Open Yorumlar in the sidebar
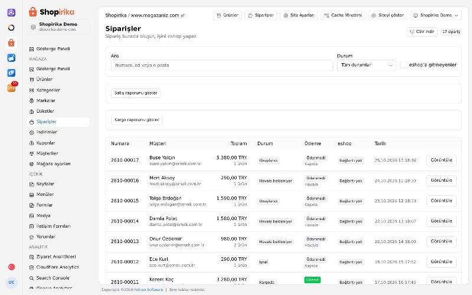Image resolution: width=472 pixels, height=295 pixels. pyautogui.click(x=58, y=237)
